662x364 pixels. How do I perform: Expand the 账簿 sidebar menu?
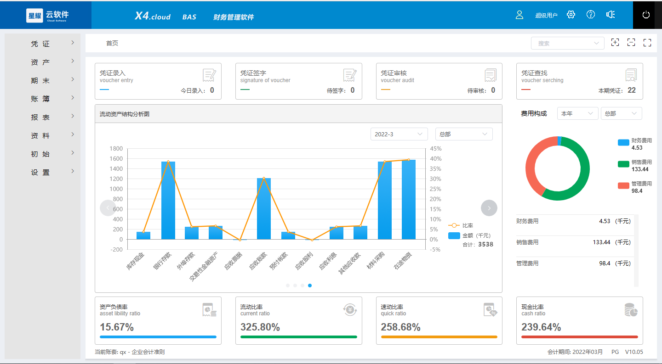(42, 99)
